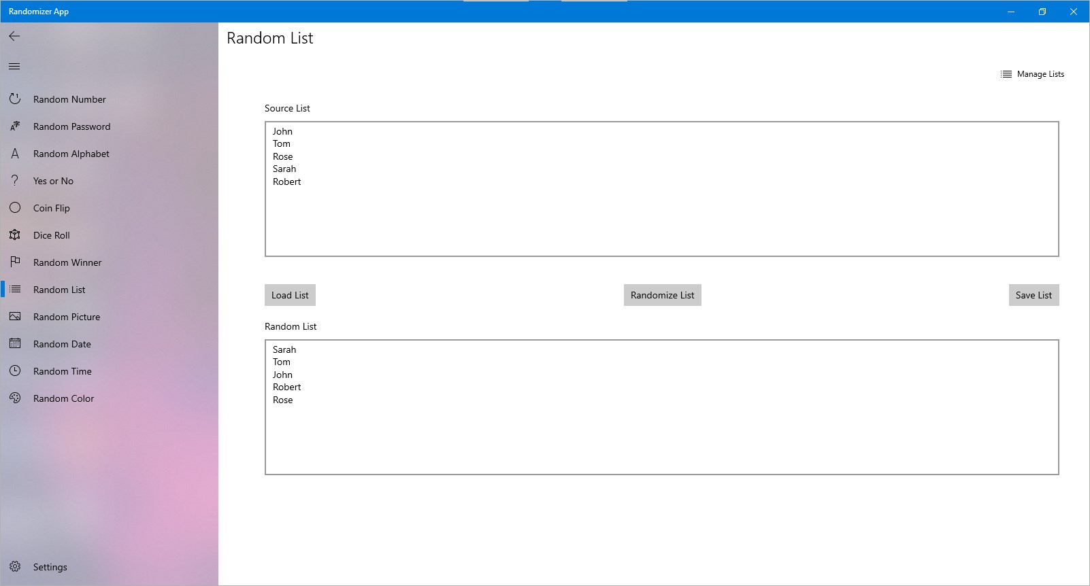Click the name Robert in Source List

(x=286, y=182)
